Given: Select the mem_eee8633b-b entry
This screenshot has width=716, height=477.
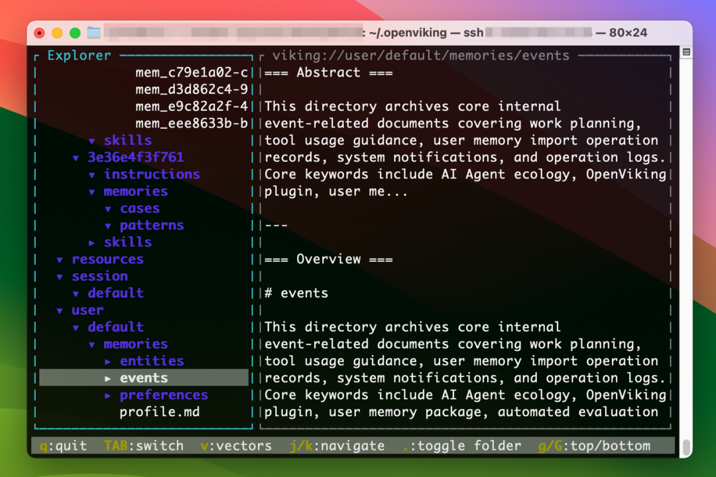Looking at the screenshot, I should [192, 123].
